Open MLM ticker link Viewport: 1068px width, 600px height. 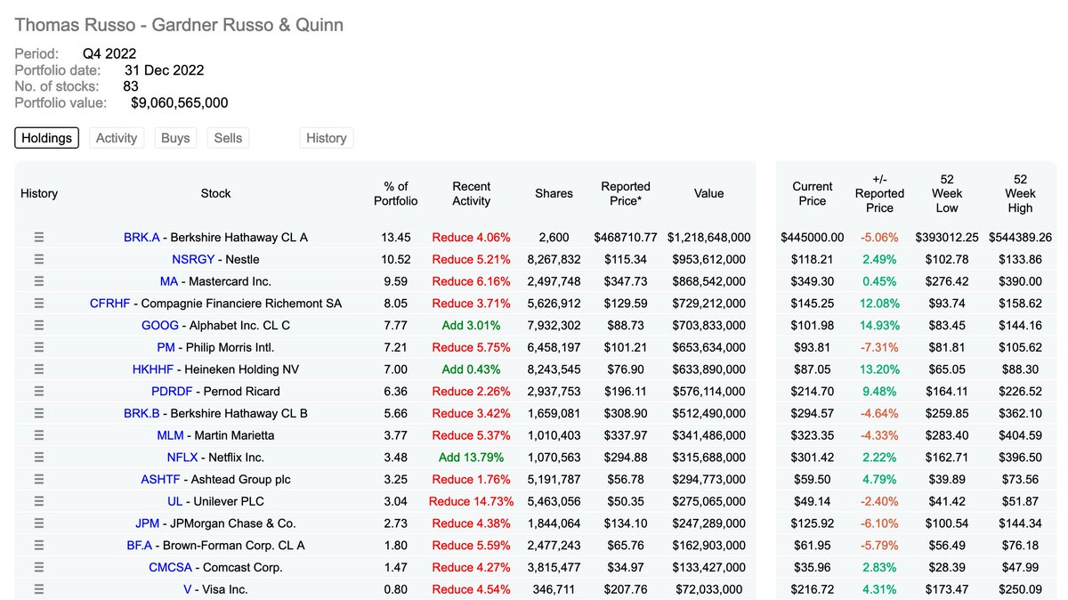pos(171,435)
